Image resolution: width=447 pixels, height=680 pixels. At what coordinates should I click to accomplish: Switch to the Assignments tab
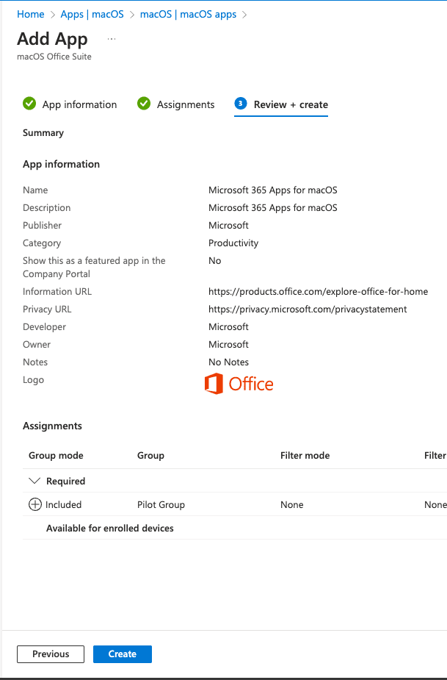(186, 104)
